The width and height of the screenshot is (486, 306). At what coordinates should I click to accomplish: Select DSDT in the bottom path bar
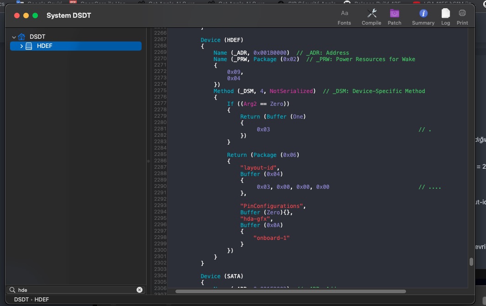point(21,300)
